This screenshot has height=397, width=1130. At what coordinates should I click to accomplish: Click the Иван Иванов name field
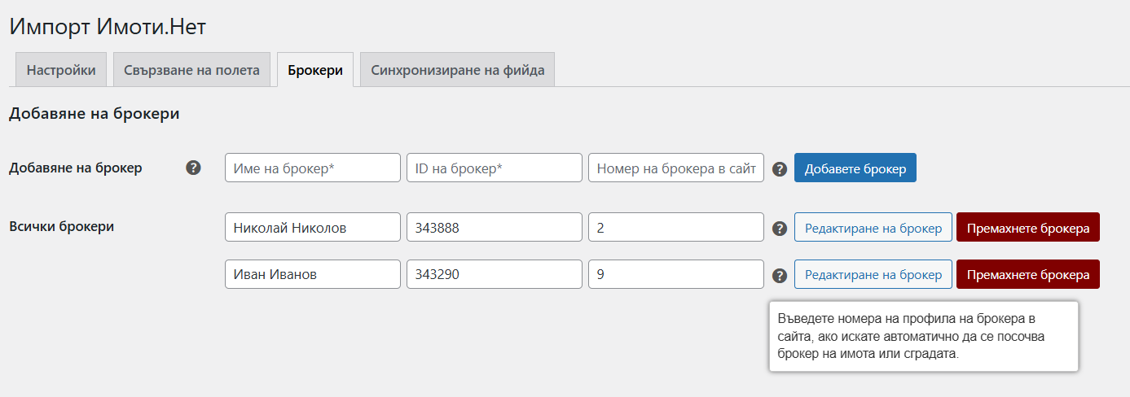tap(313, 274)
